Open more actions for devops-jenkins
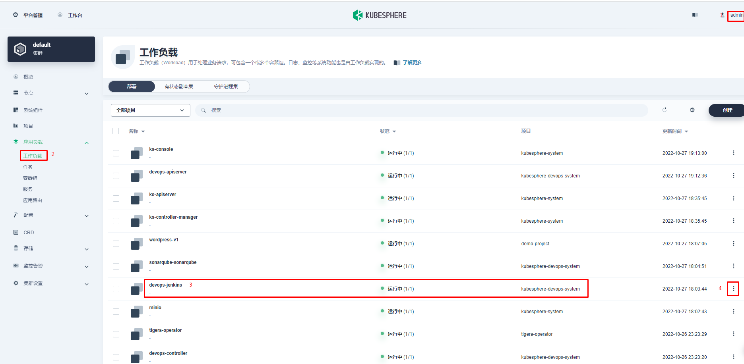Viewport: 744px width, 364px height. [733, 289]
